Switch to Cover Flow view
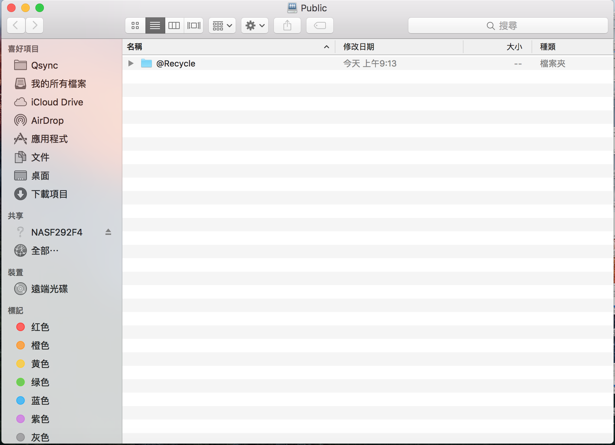Image resolution: width=615 pixels, height=445 pixels. click(194, 25)
